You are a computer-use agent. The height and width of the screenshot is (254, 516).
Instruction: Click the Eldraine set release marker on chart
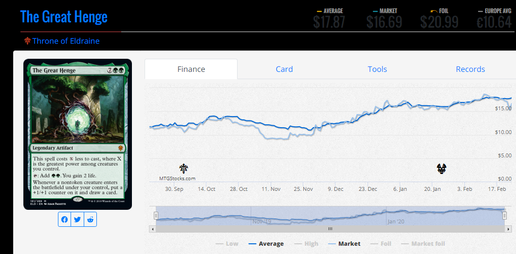pos(184,169)
